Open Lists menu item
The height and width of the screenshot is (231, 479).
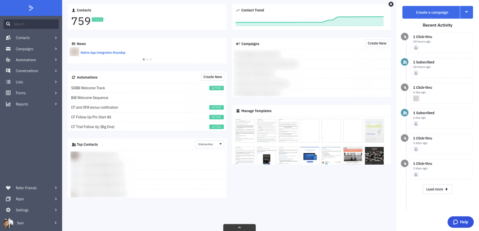click(31, 82)
